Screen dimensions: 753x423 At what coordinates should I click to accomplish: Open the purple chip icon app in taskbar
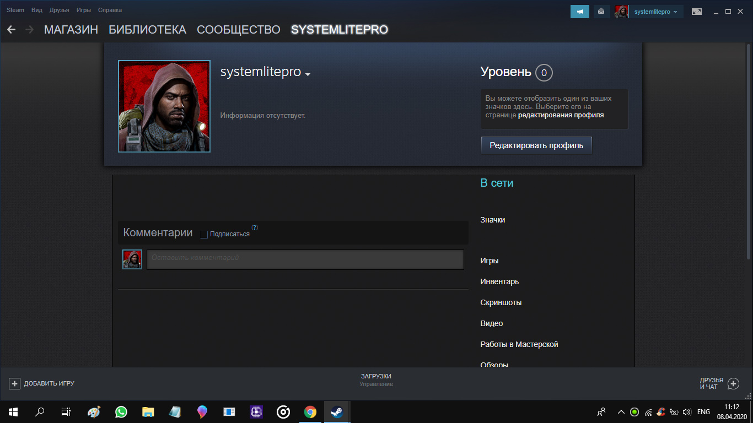click(256, 411)
